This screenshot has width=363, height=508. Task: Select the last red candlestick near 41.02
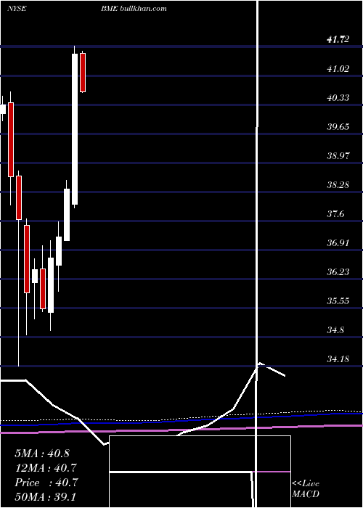[83, 73]
